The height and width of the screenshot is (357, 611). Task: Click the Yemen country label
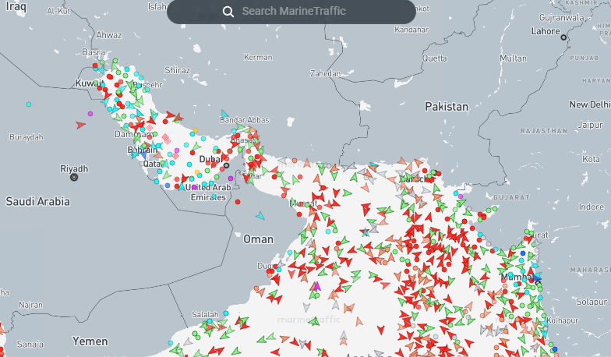coord(90,341)
